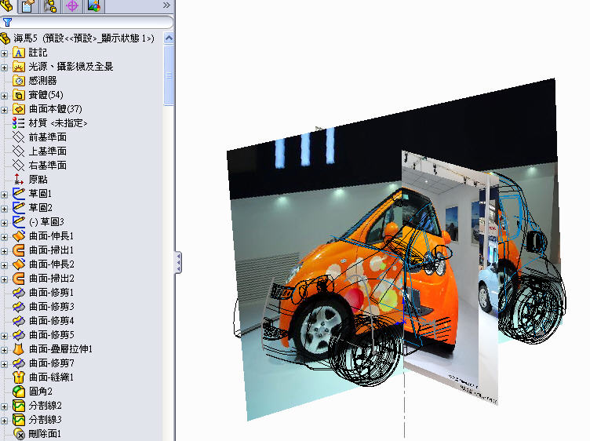Select the 前基準面 front plane icon
The image size is (590, 441).
pyautogui.click(x=19, y=137)
